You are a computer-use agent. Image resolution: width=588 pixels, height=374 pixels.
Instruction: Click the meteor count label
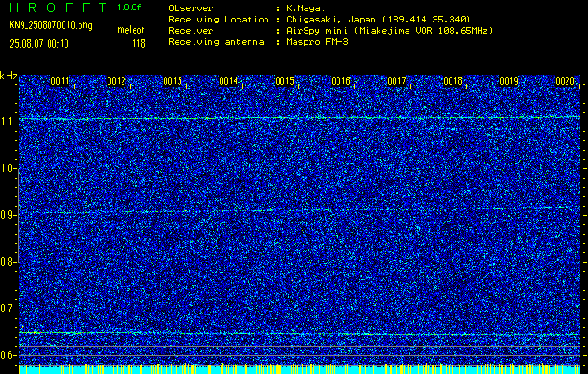click(x=131, y=30)
